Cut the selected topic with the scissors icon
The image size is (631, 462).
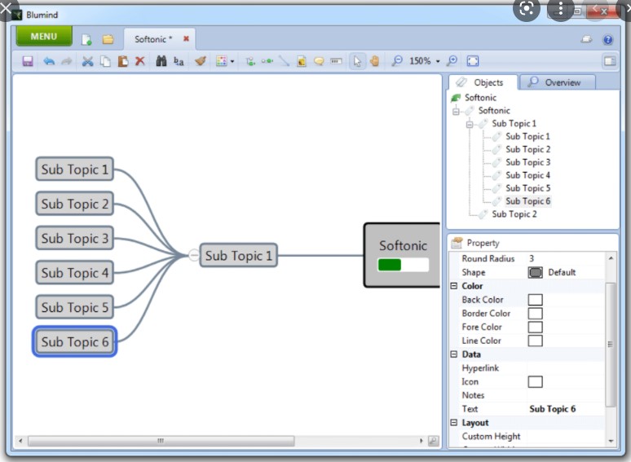[x=87, y=61]
